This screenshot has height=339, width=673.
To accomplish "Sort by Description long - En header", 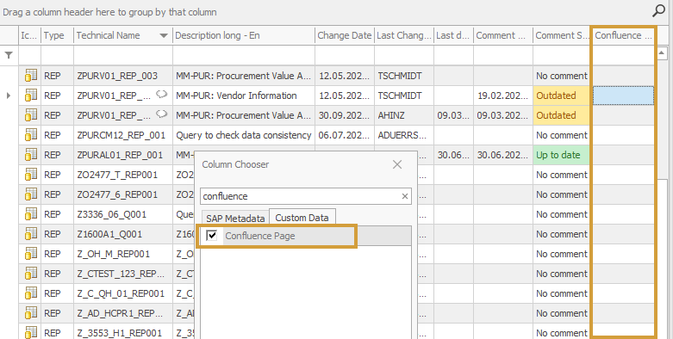I will coord(243,35).
